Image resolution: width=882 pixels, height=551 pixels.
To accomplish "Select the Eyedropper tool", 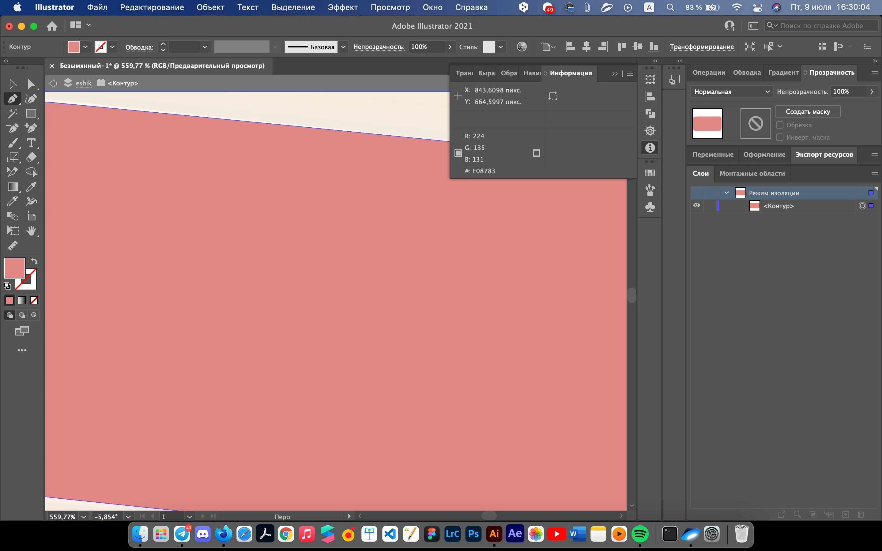I will click(31, 187).
